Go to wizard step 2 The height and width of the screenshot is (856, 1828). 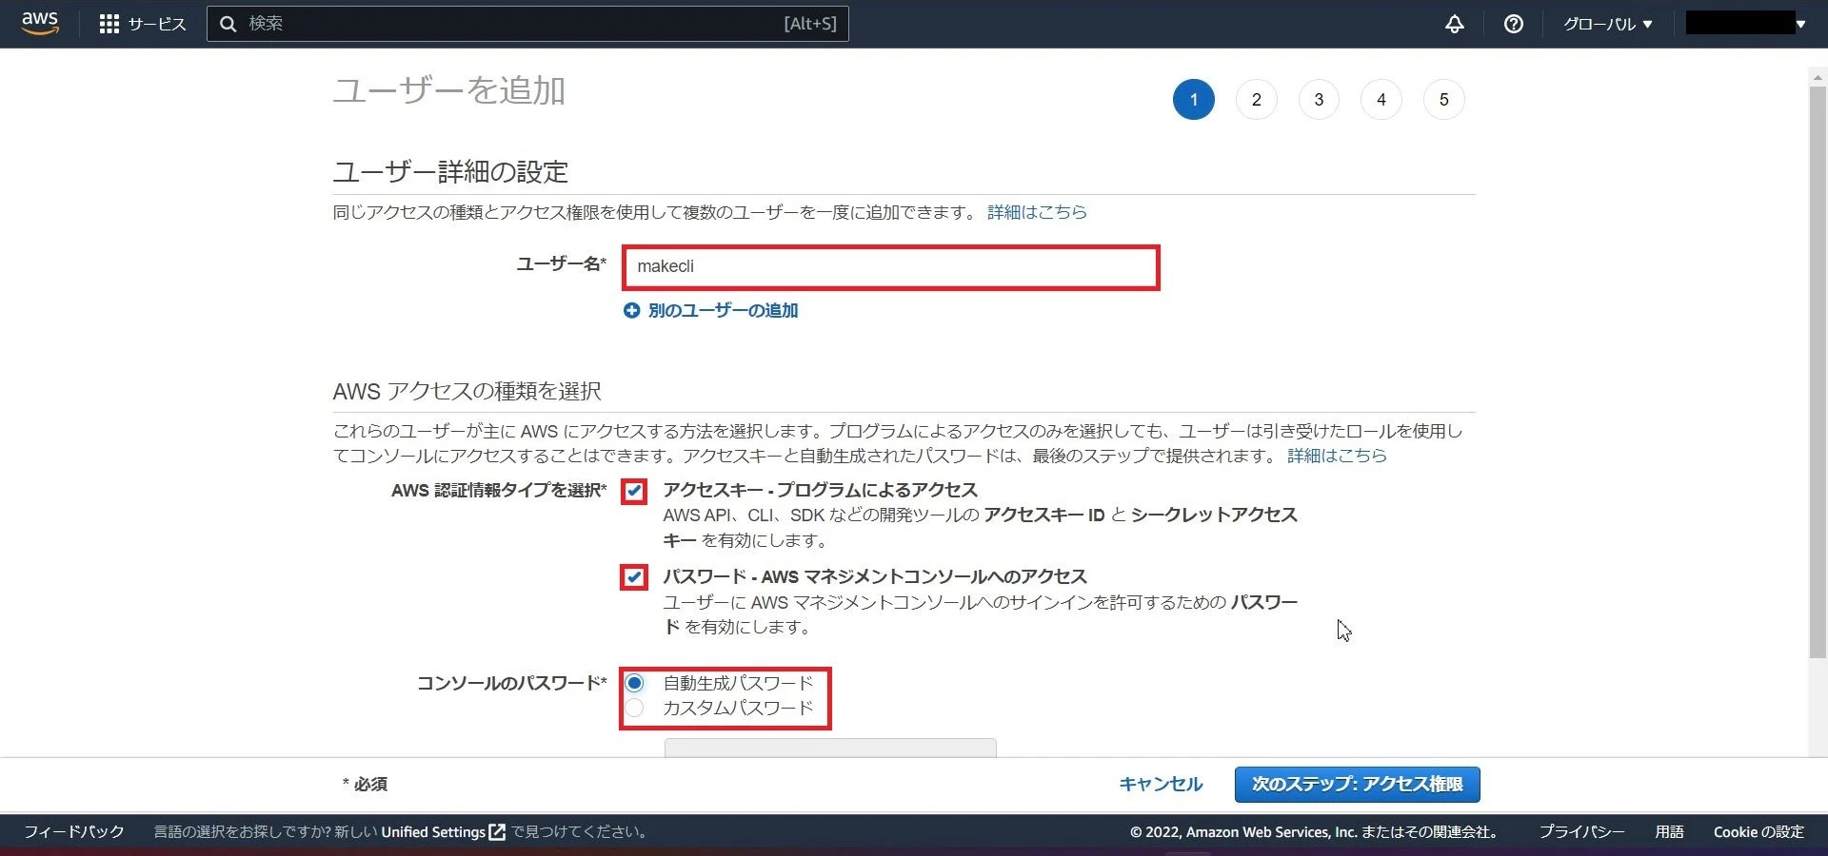(1257, 100)
